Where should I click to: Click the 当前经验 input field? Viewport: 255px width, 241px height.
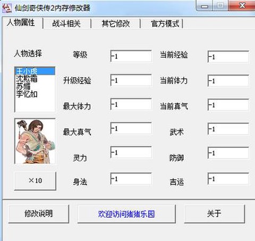pos(228,57)
